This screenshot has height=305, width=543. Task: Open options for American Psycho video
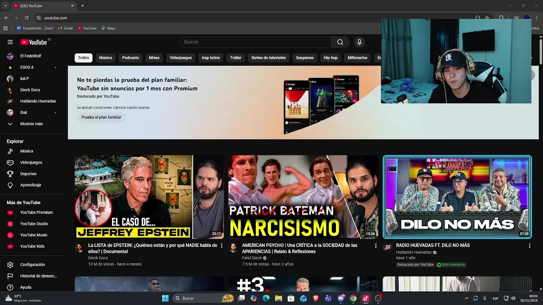(375, 246)
